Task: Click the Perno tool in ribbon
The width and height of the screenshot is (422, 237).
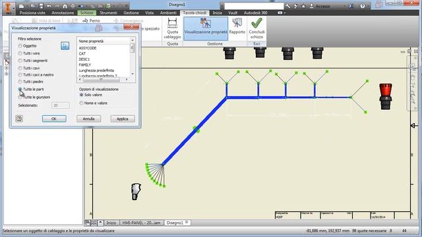Action: (x=91, y=20)
